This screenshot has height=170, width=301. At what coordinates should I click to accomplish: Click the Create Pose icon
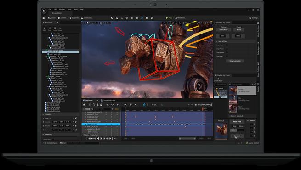coord(218,79)
